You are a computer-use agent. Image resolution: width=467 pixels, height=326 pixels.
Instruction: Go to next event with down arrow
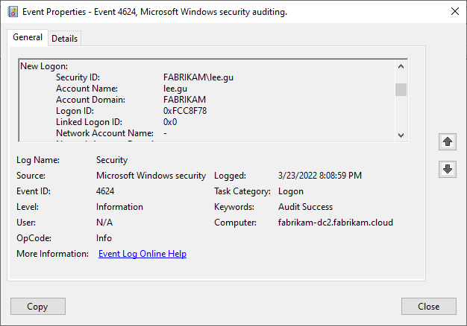click(447, 170)
